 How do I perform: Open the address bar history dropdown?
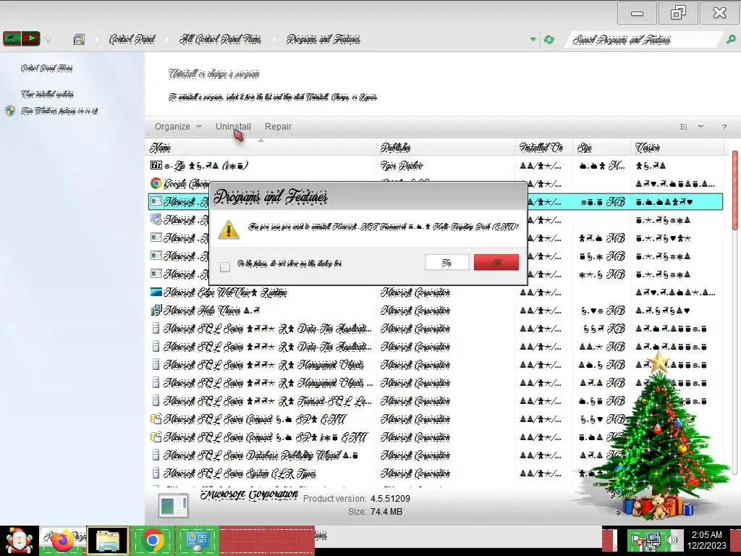click(x=533, y=39)
